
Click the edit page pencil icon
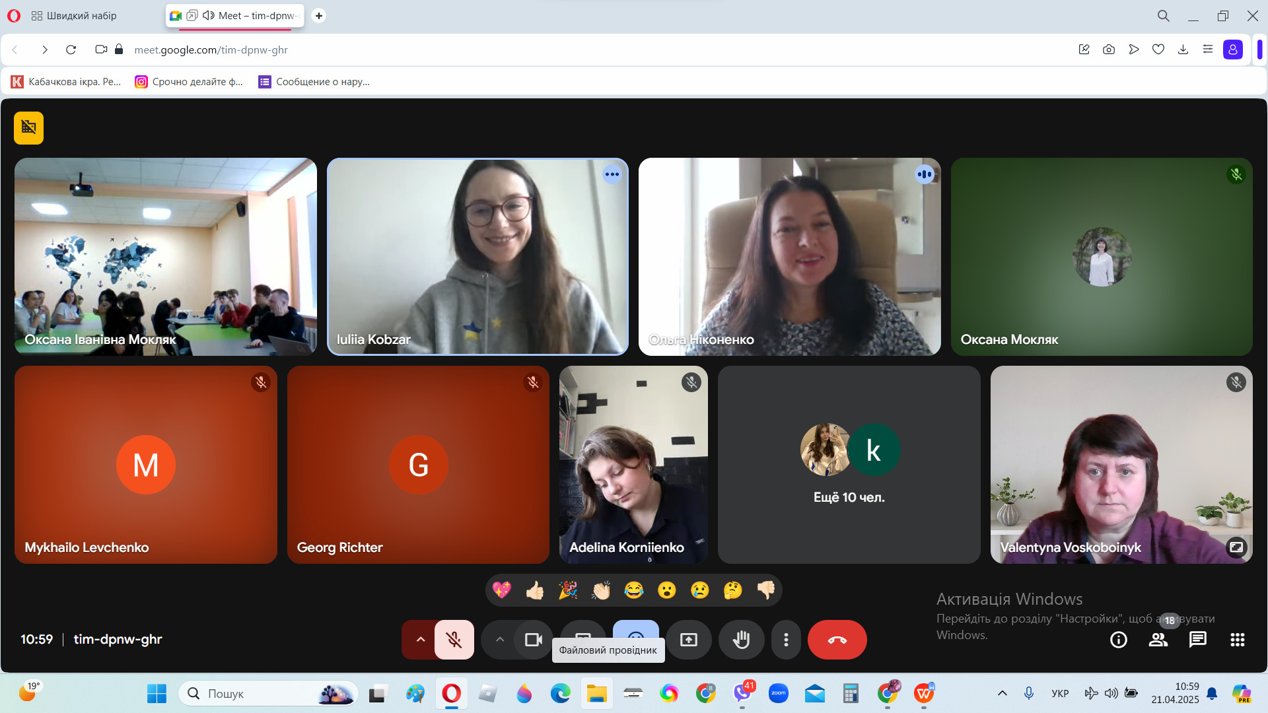click(x=1084, y=50)
